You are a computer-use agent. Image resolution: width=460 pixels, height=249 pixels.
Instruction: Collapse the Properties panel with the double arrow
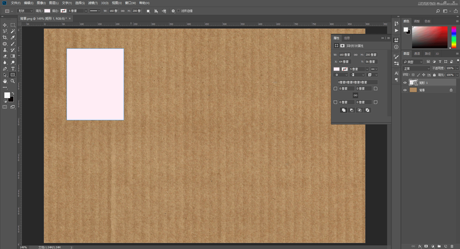pos(382,38)
